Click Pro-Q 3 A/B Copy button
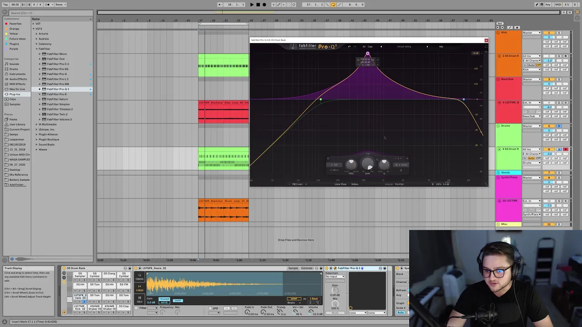The image size is (582, 327). [x=370, y=46]
